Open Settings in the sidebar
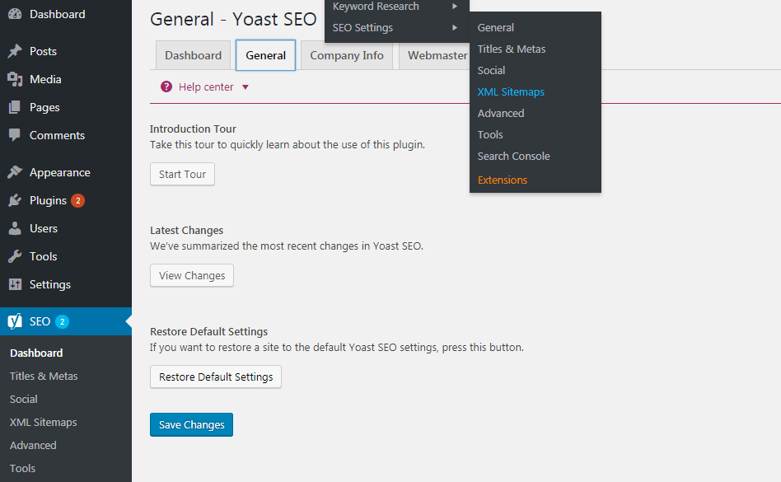The height and width of the screenshot is (482, 781). 66,284
